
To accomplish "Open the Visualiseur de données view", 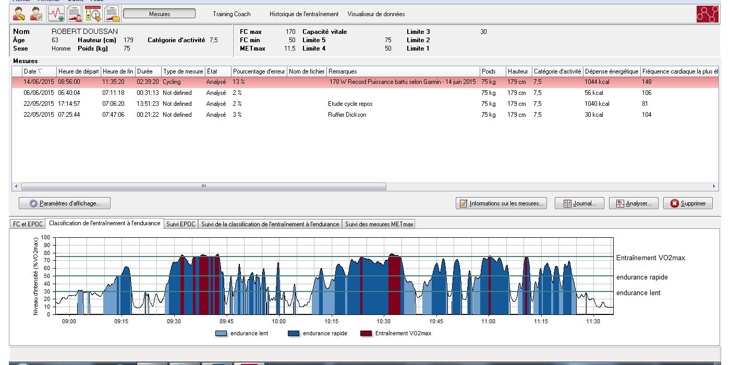I will [x=376, y=14].
